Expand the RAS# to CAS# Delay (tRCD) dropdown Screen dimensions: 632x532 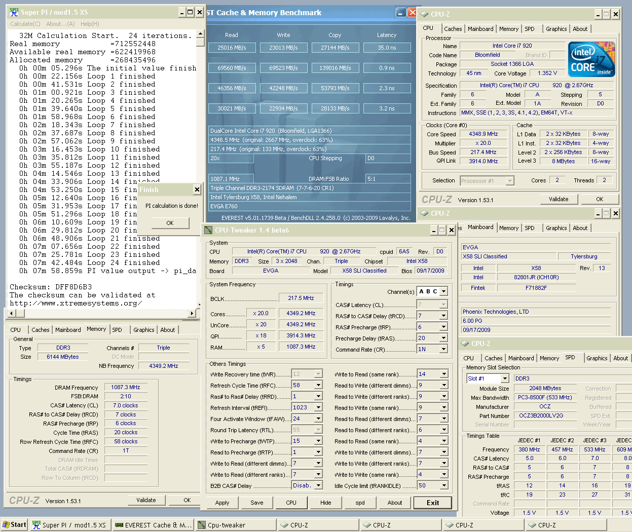point(443,316)
